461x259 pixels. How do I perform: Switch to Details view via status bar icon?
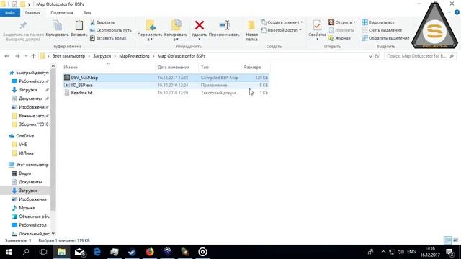pos(447,240)
